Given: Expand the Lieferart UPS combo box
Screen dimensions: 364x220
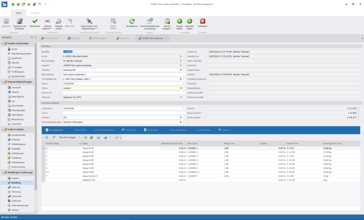Looking at the screenshot, I should pyautogui.click(x=184, y=117).
